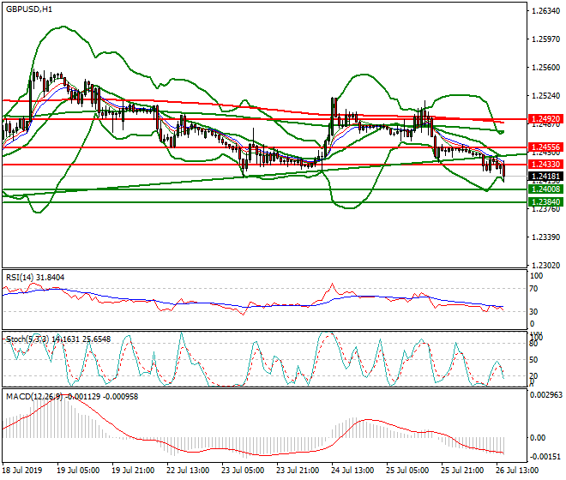Click the 18 Jul 2019 date label
The height and width of the screenshot is (480, 566).
point(22,471)
